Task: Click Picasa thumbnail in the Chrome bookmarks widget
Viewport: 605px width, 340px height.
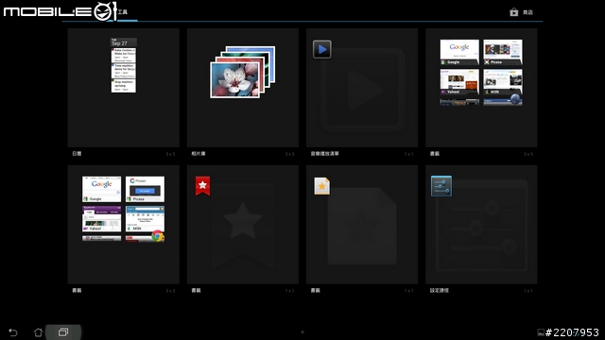Action: [145, 189]
